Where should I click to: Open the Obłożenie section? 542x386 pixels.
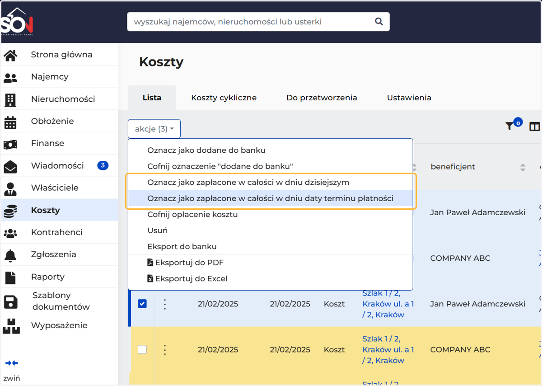point(52,121)
